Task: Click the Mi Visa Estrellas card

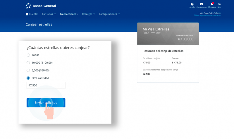Action: (168, 33)
